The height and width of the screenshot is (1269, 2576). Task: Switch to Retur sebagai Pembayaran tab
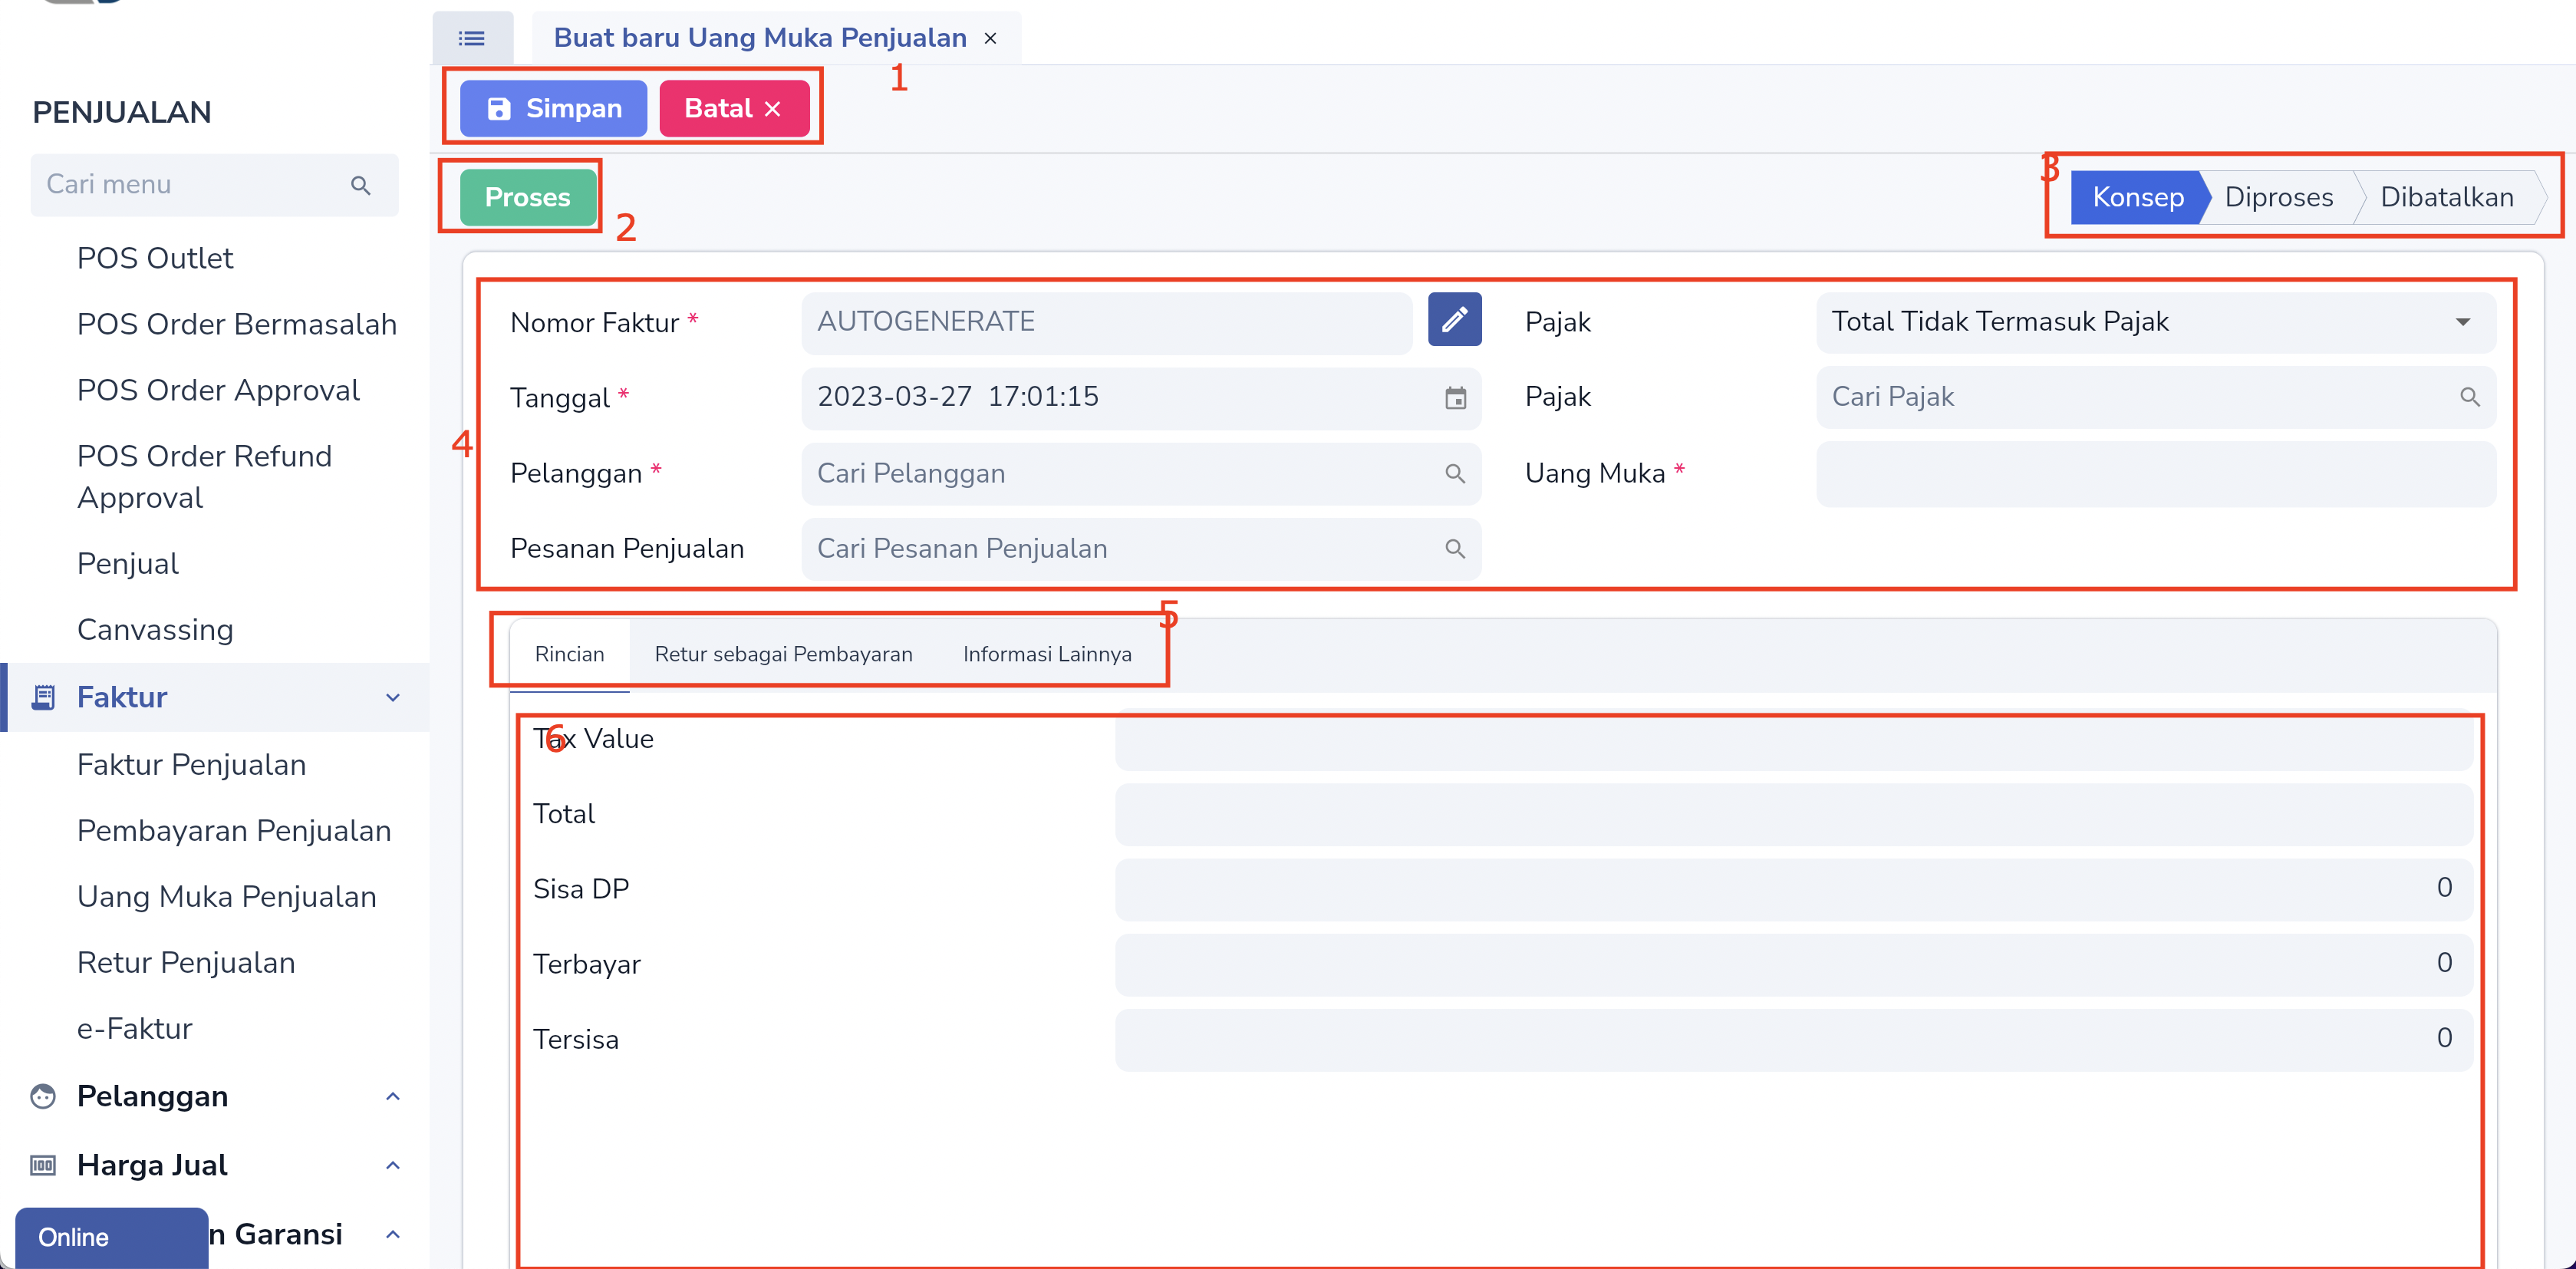[x=783, y=654]
